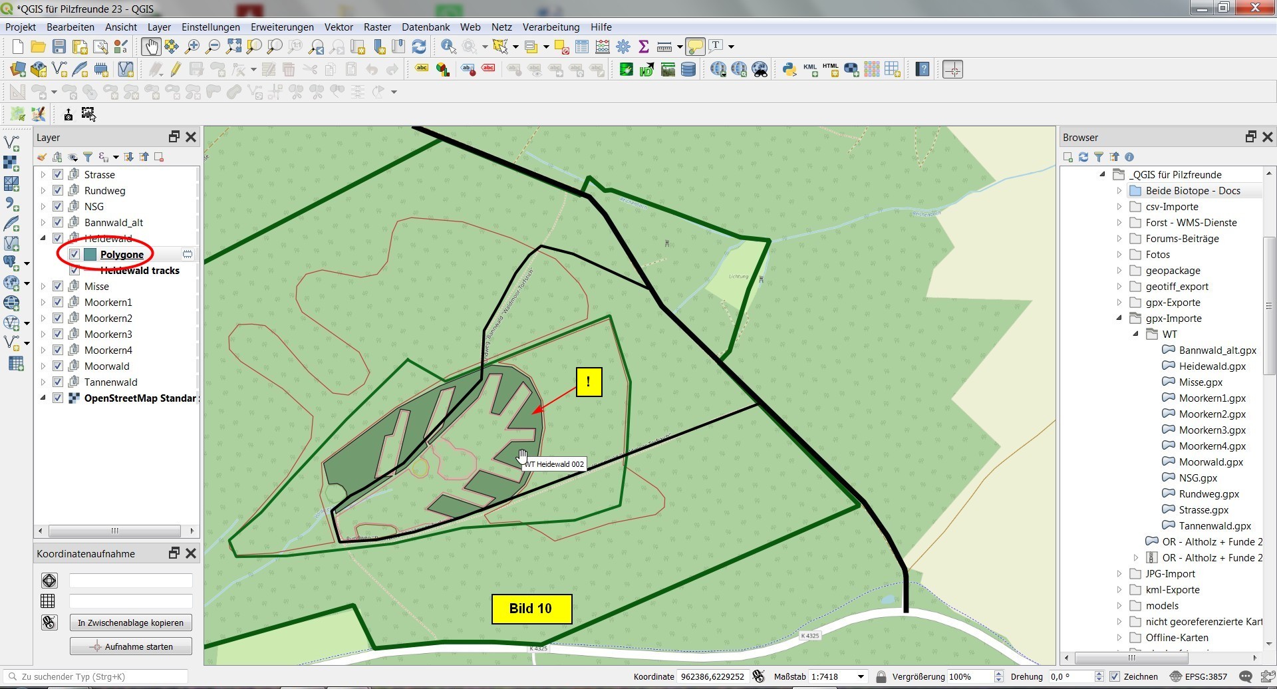This screenshot has width=1277, height=689.
Task: Hide the Moorwald layer
Action: (x=58, y=366)
